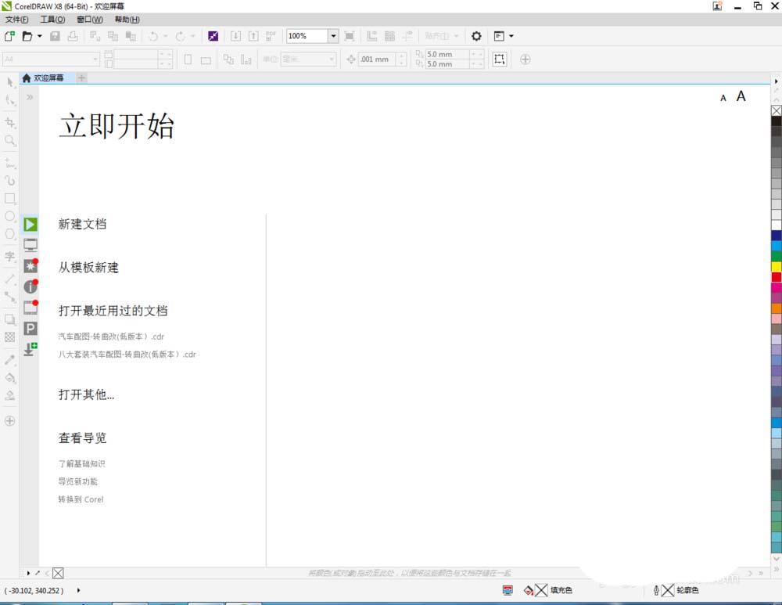Screen dimensions: 782x605
Task: Open recent file 八大套装汽车配图-转曲改(低版本).cdr
Action: (127, 355)
